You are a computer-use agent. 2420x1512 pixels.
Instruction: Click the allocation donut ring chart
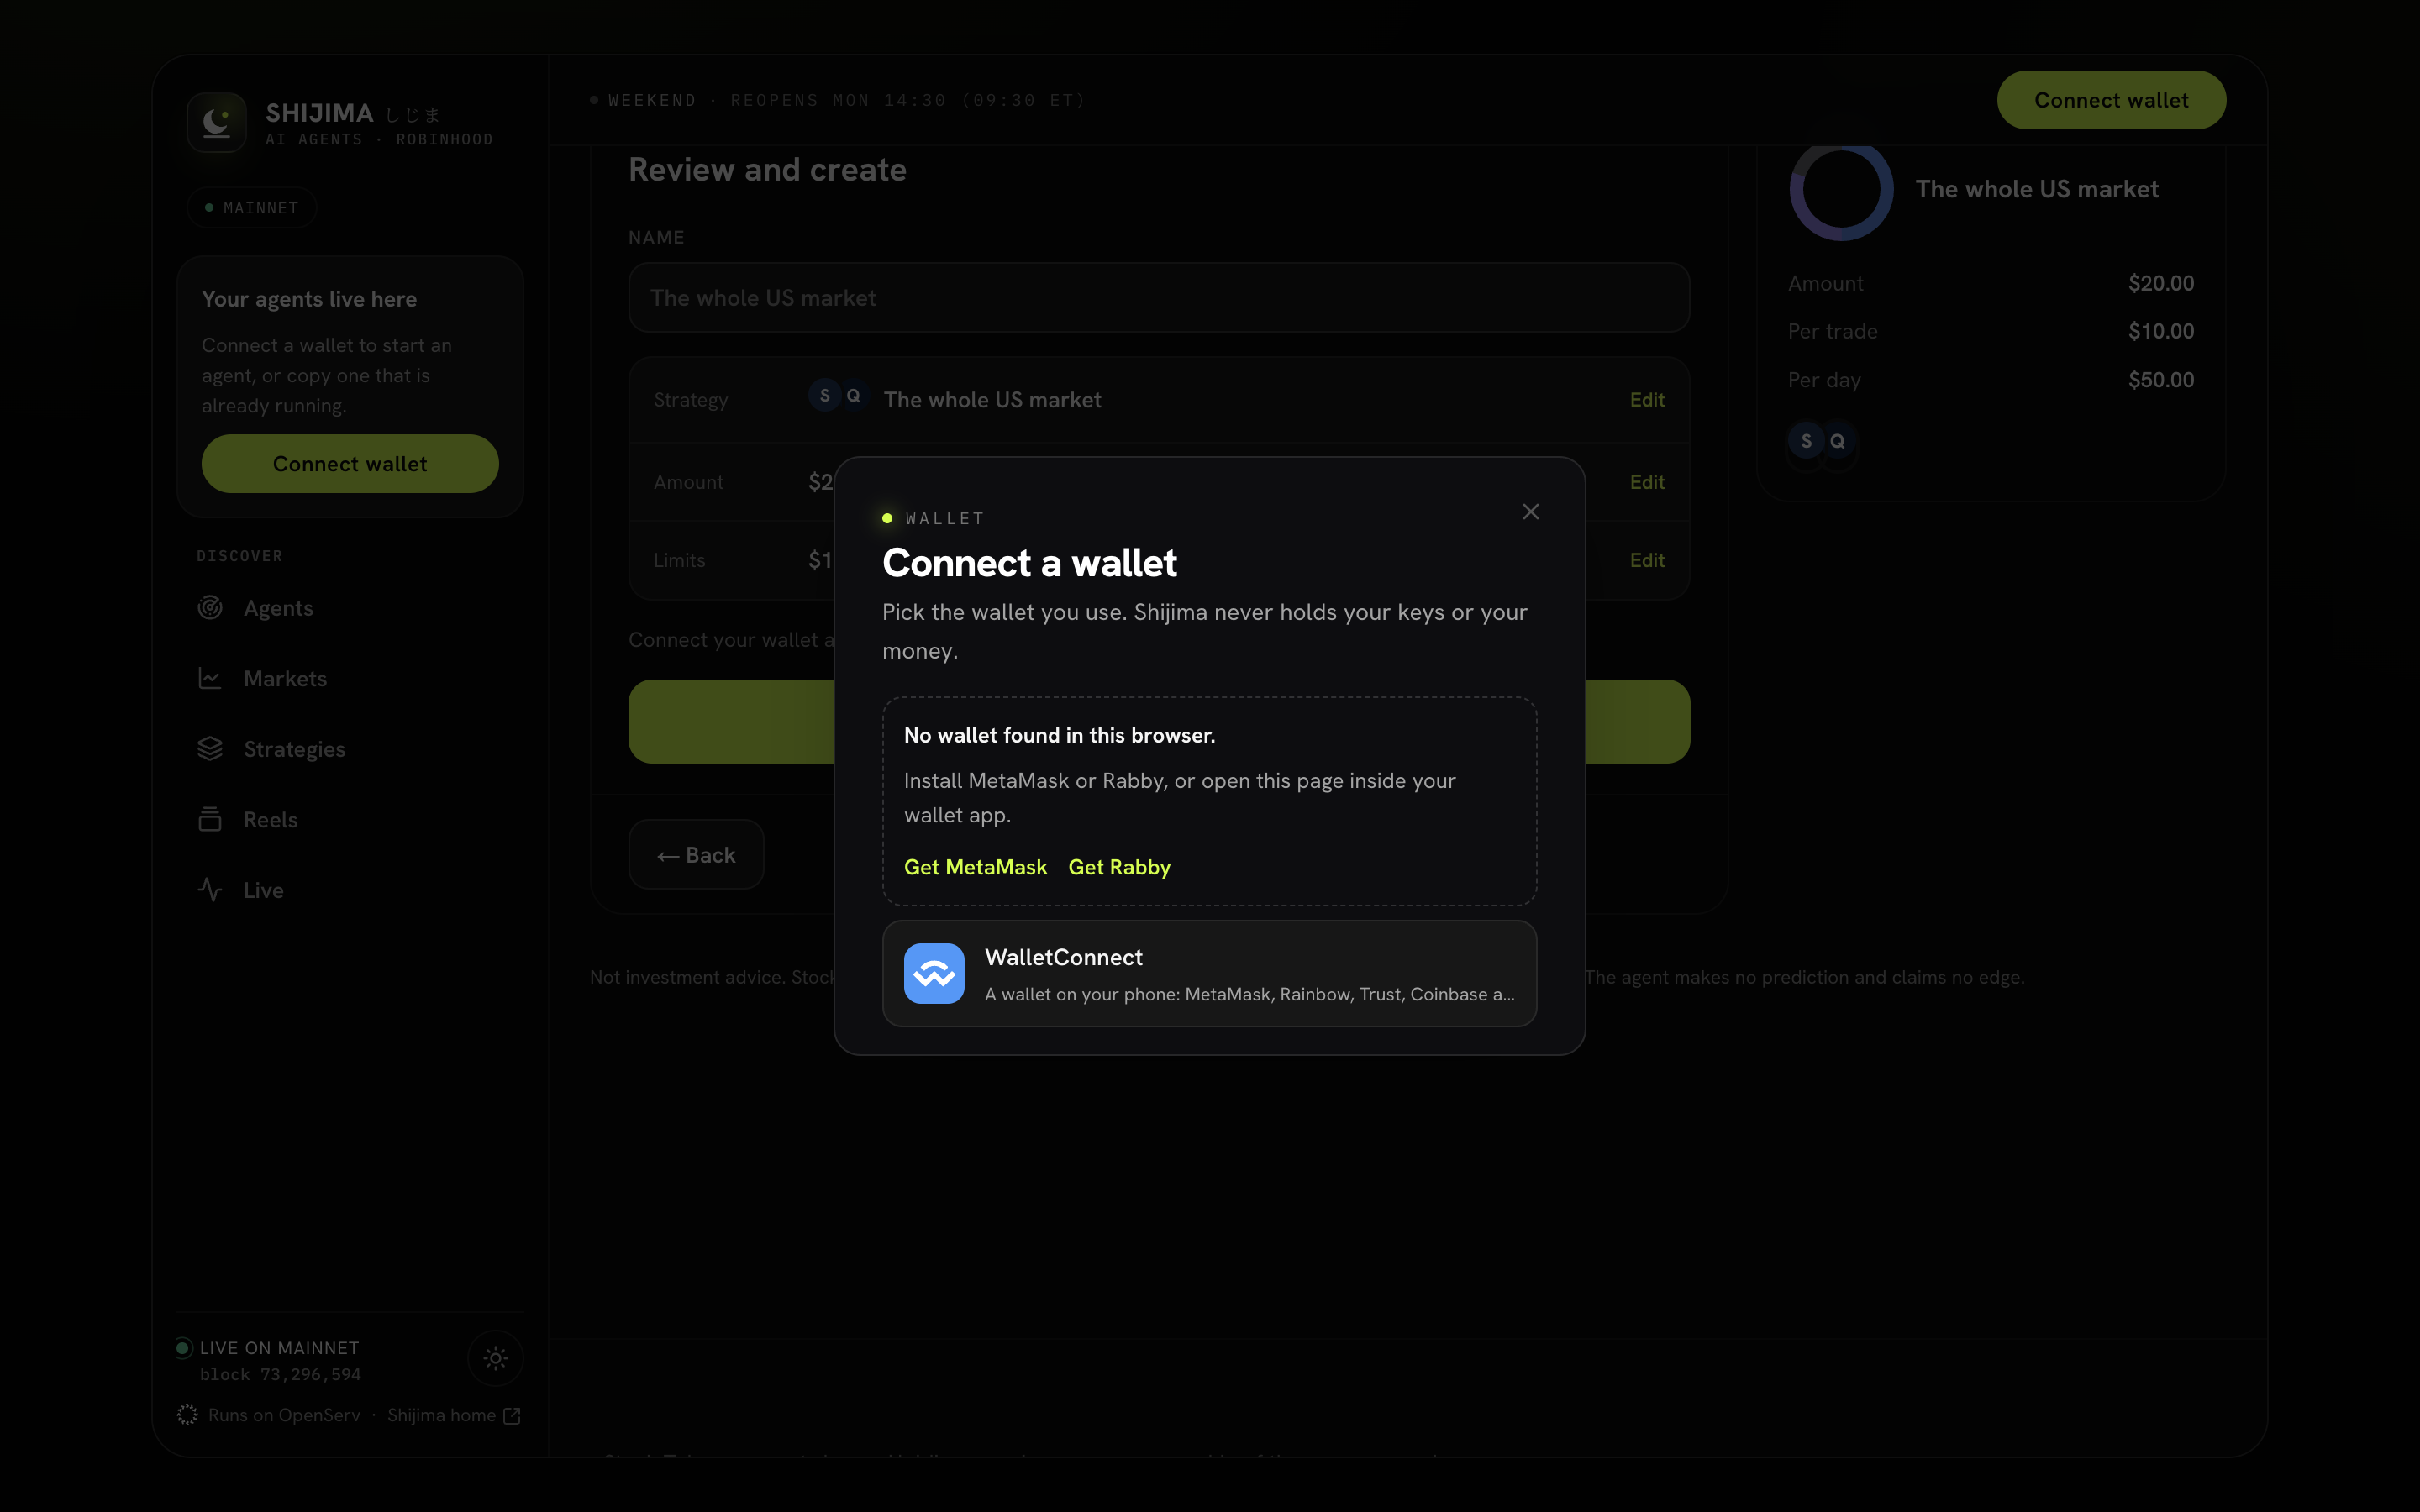(x=1841, y=189)
